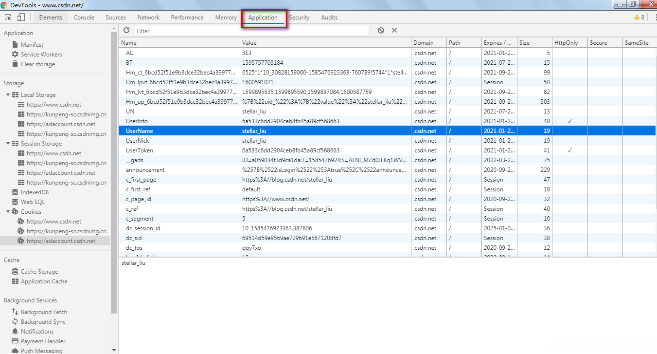Open the warnings counter showing 8
This screenshot has height=354, width=657.
click(x=639, y=18)
